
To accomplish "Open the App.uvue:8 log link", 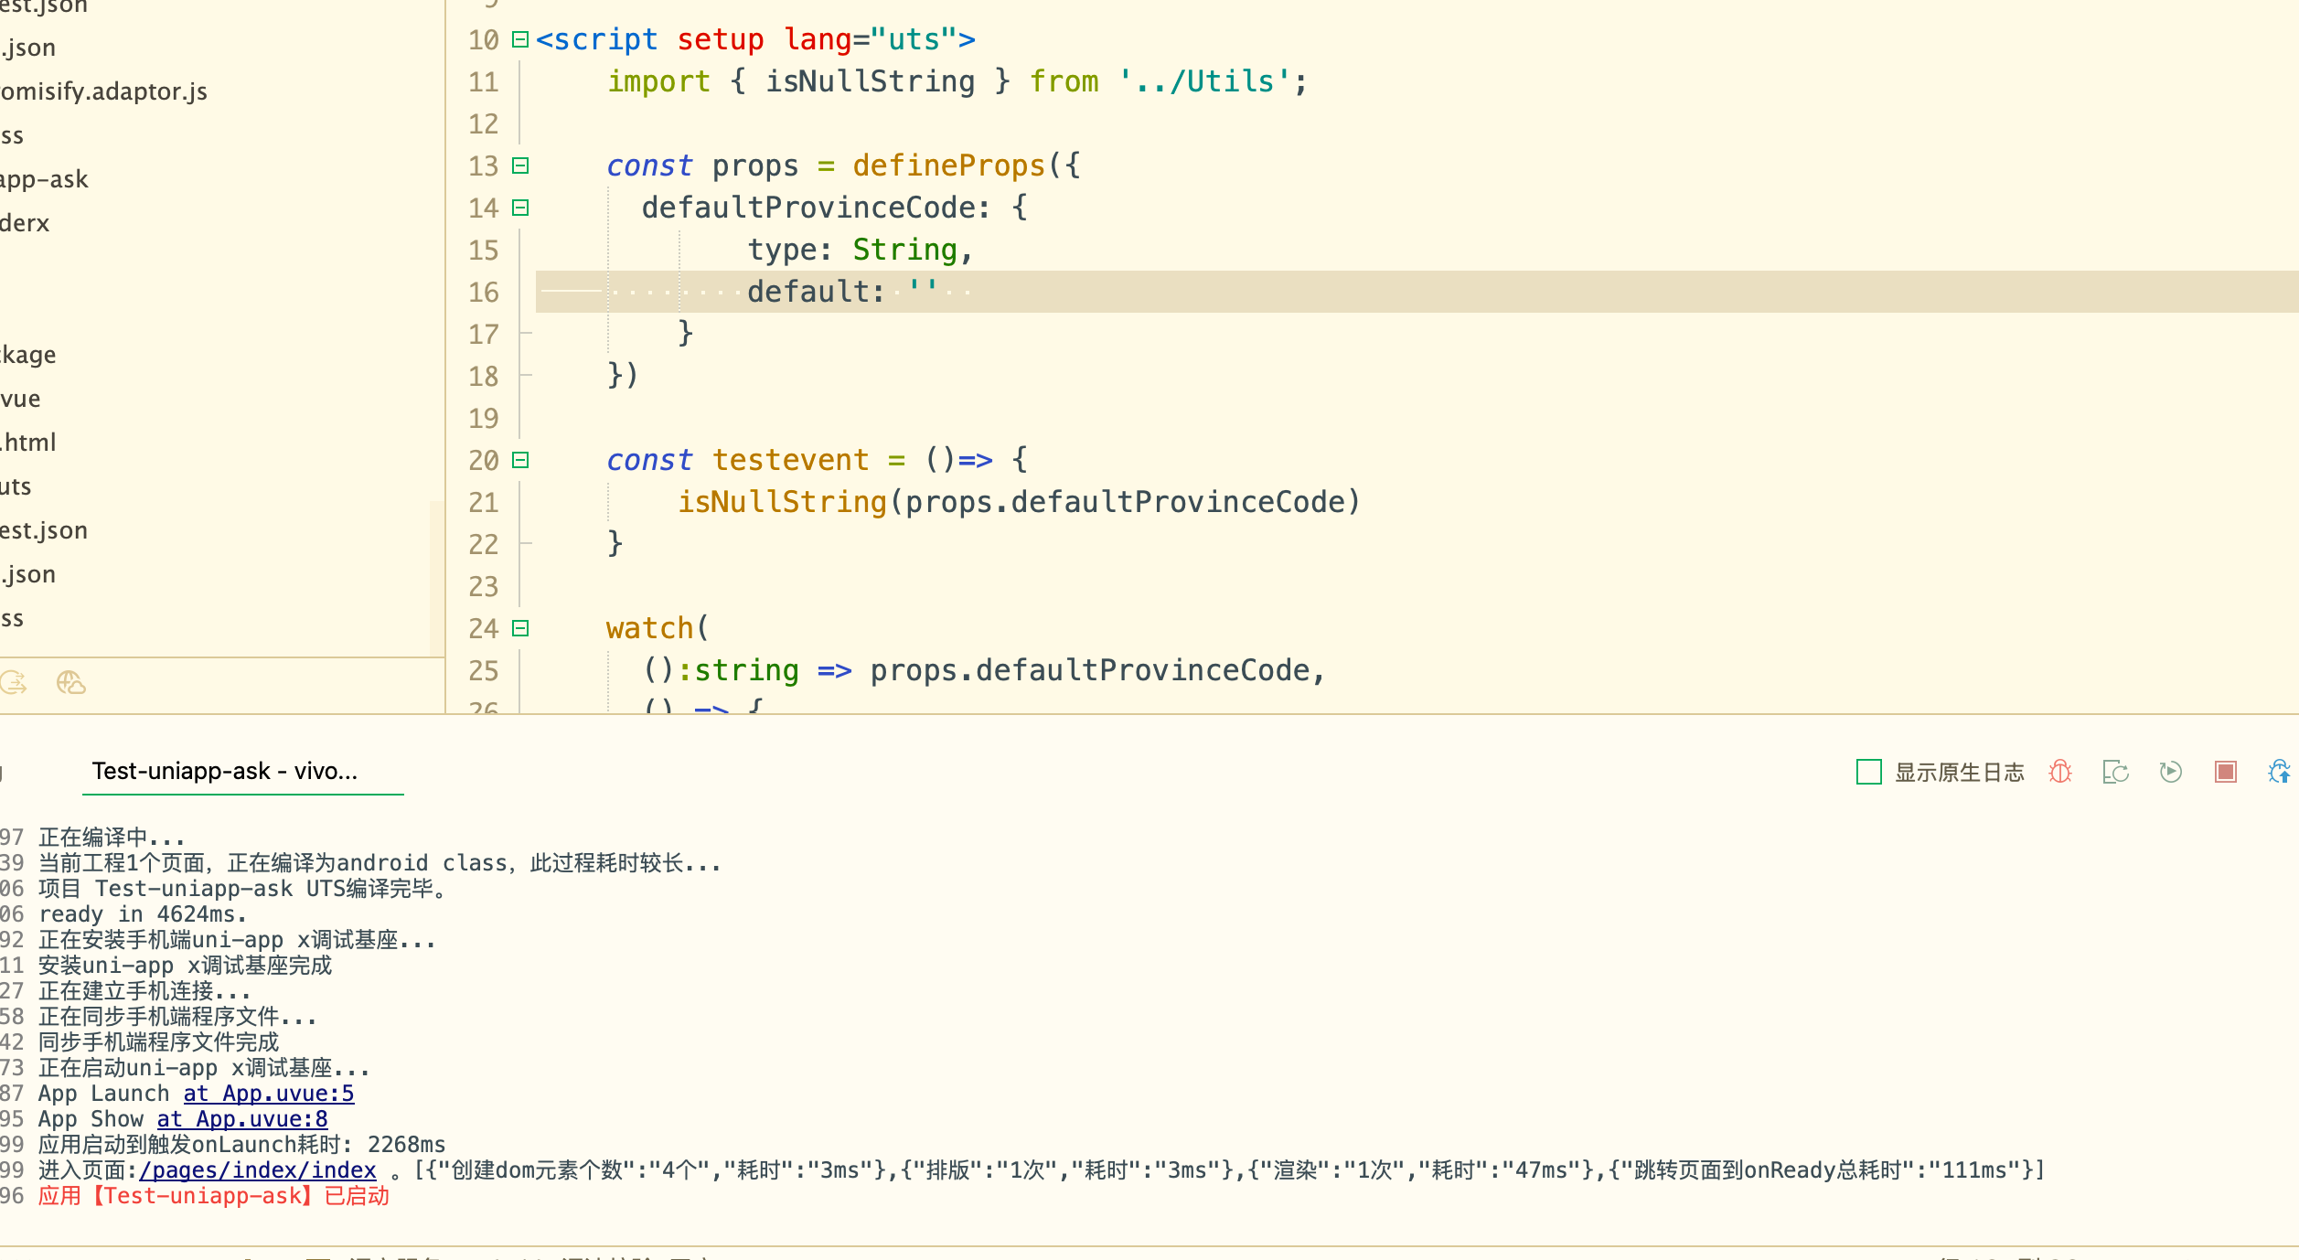I will [x=241, y=1119].
